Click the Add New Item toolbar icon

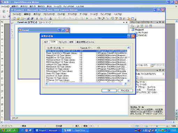[x=22, y=18]
